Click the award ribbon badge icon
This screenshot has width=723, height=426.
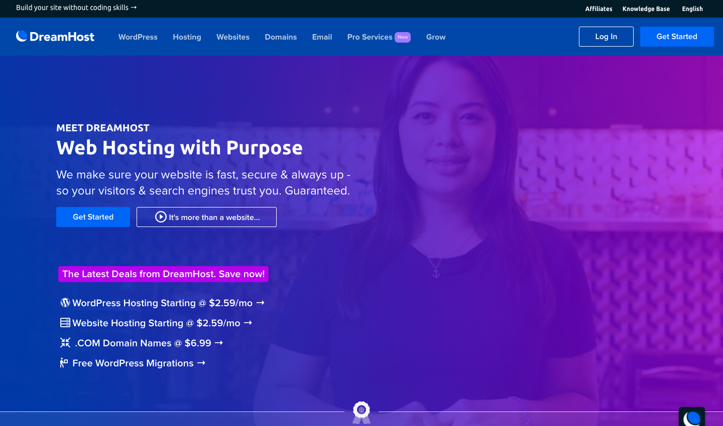coord(361,411)
